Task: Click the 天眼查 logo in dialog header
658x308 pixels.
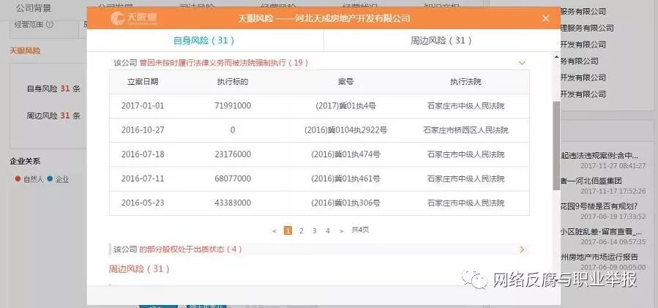Action: [x=133, y=18]
